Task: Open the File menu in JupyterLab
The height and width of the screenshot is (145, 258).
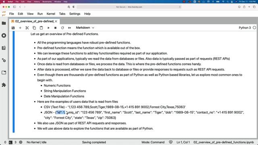Action: click(x=12, y=14)
